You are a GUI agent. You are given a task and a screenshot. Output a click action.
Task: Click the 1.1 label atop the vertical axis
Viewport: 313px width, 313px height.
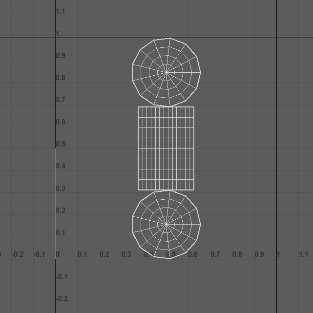[61, 11]
